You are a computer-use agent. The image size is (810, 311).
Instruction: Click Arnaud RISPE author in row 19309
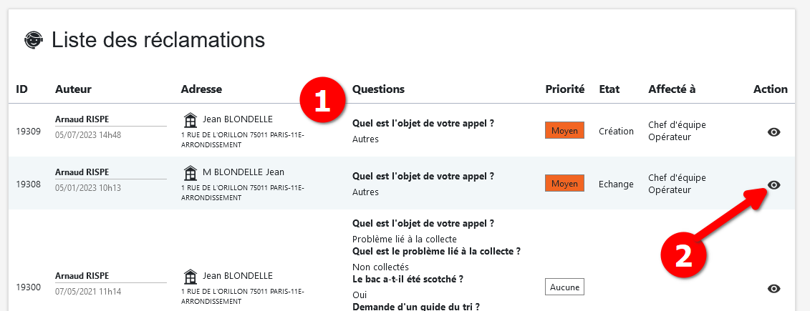pos(82,119)
